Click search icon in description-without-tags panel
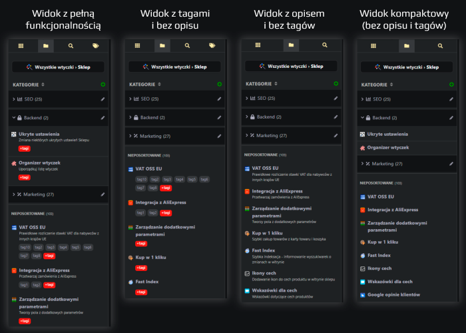This screenshot has width=466, height=333. 325,45
